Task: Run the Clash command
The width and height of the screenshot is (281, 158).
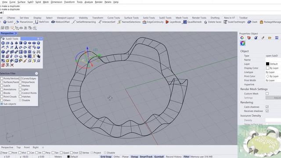Action: (252, 22)
